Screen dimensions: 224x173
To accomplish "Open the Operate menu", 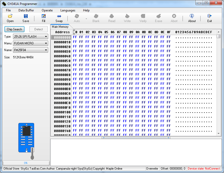I will 47,10.
